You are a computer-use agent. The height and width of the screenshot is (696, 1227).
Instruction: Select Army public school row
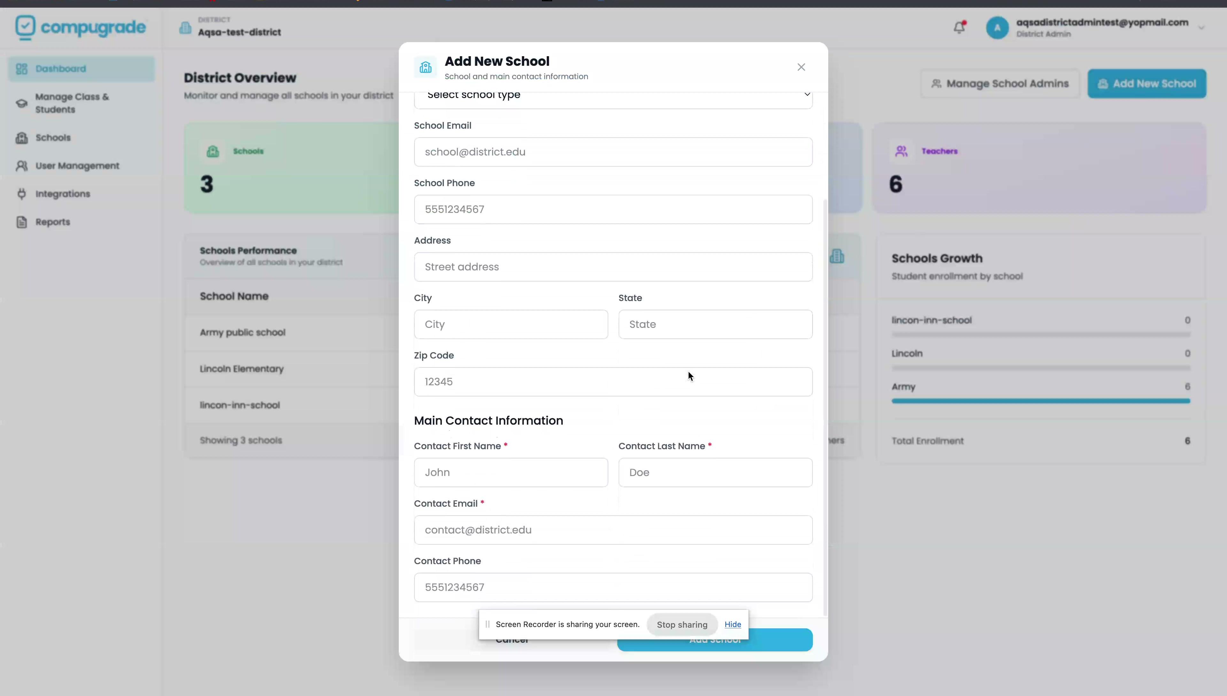tap(292, 333)
